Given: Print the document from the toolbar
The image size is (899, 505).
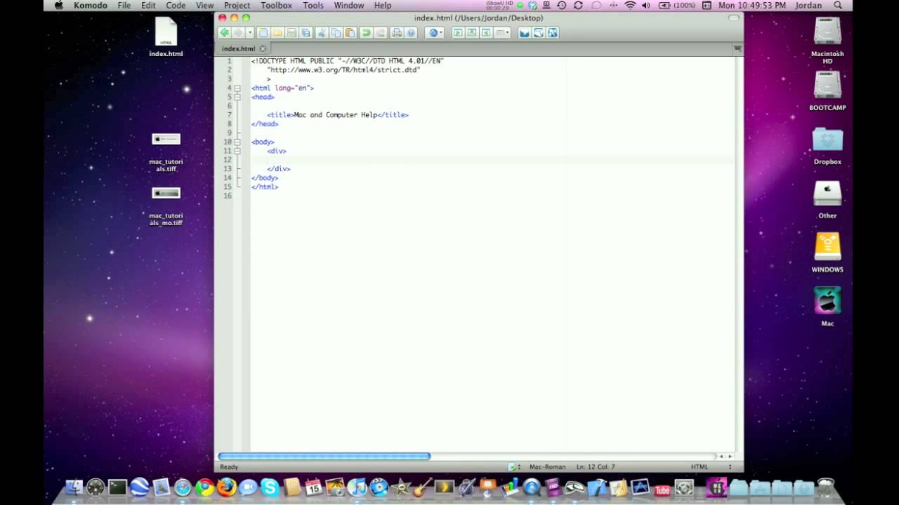Looking at the screenshot, I should point(395,32).
